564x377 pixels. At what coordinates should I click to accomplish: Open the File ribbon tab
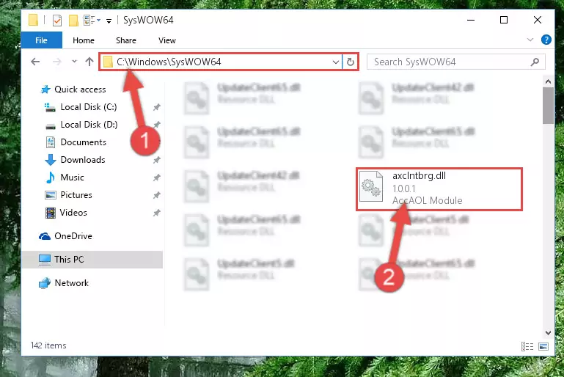[x=41, y=40]
